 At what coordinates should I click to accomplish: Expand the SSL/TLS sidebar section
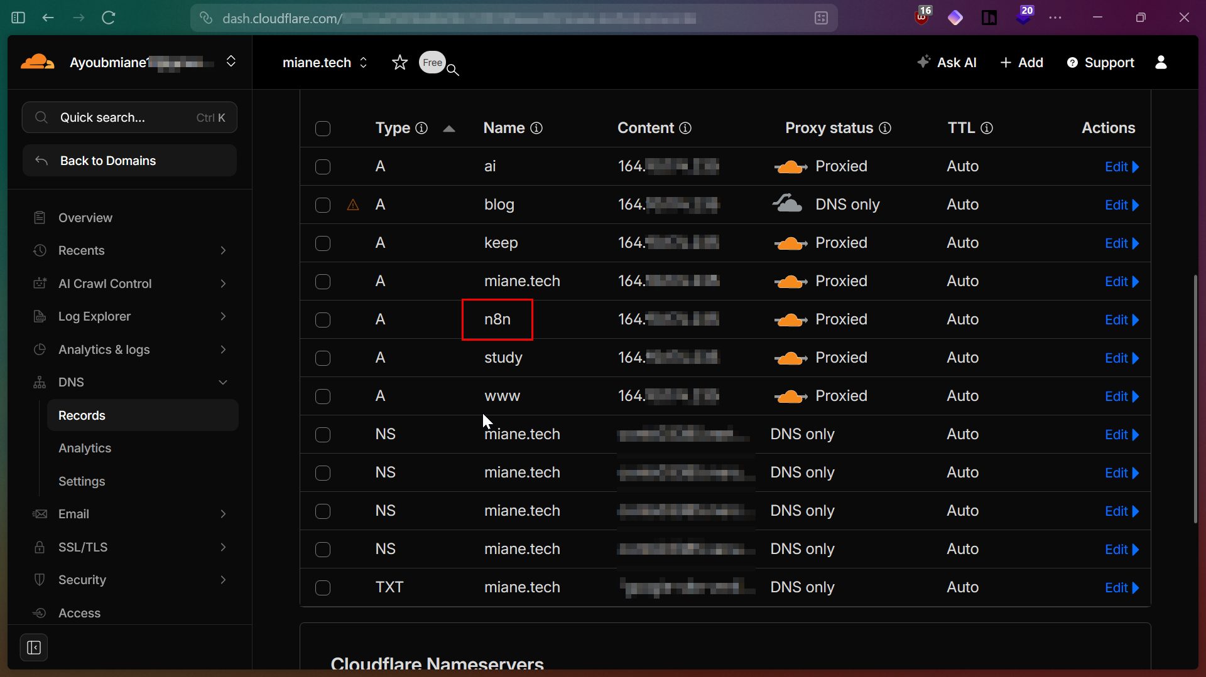tap(223, 547)
